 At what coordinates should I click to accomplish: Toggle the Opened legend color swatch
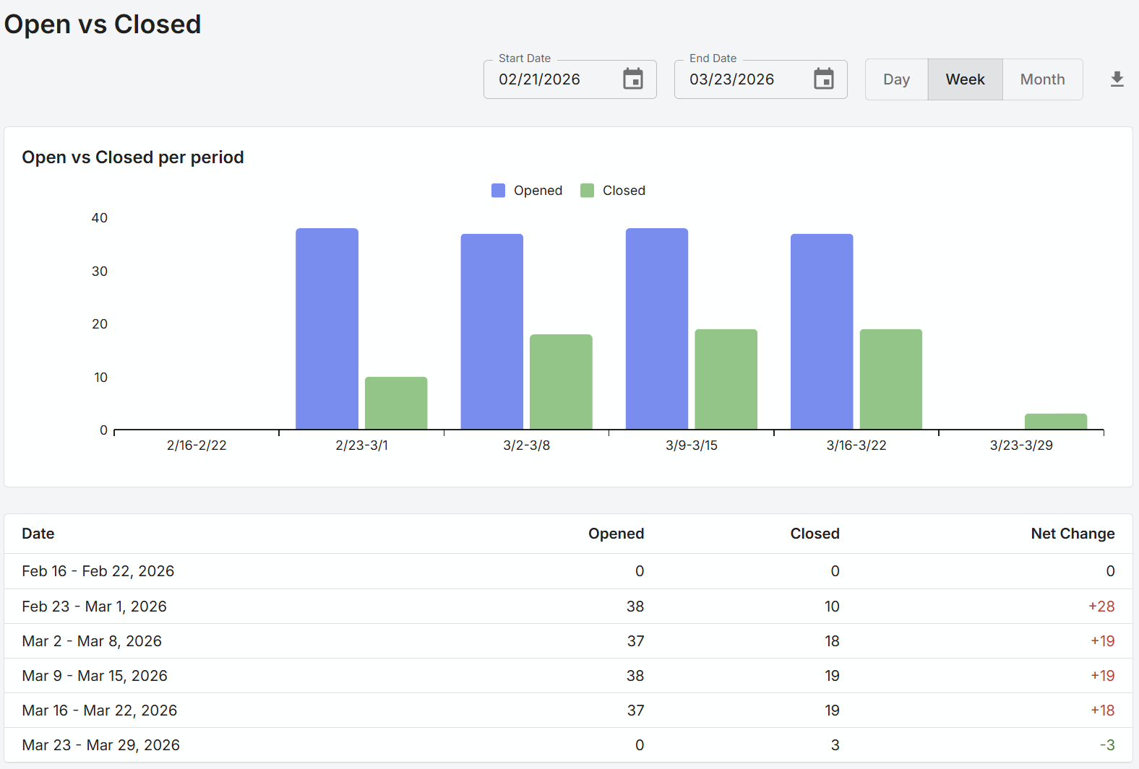tap(498, 191)
